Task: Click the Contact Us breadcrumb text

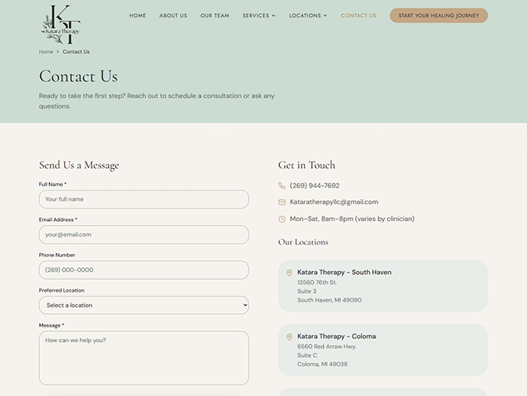Action: pyautogui.click(x=76, y=52)
